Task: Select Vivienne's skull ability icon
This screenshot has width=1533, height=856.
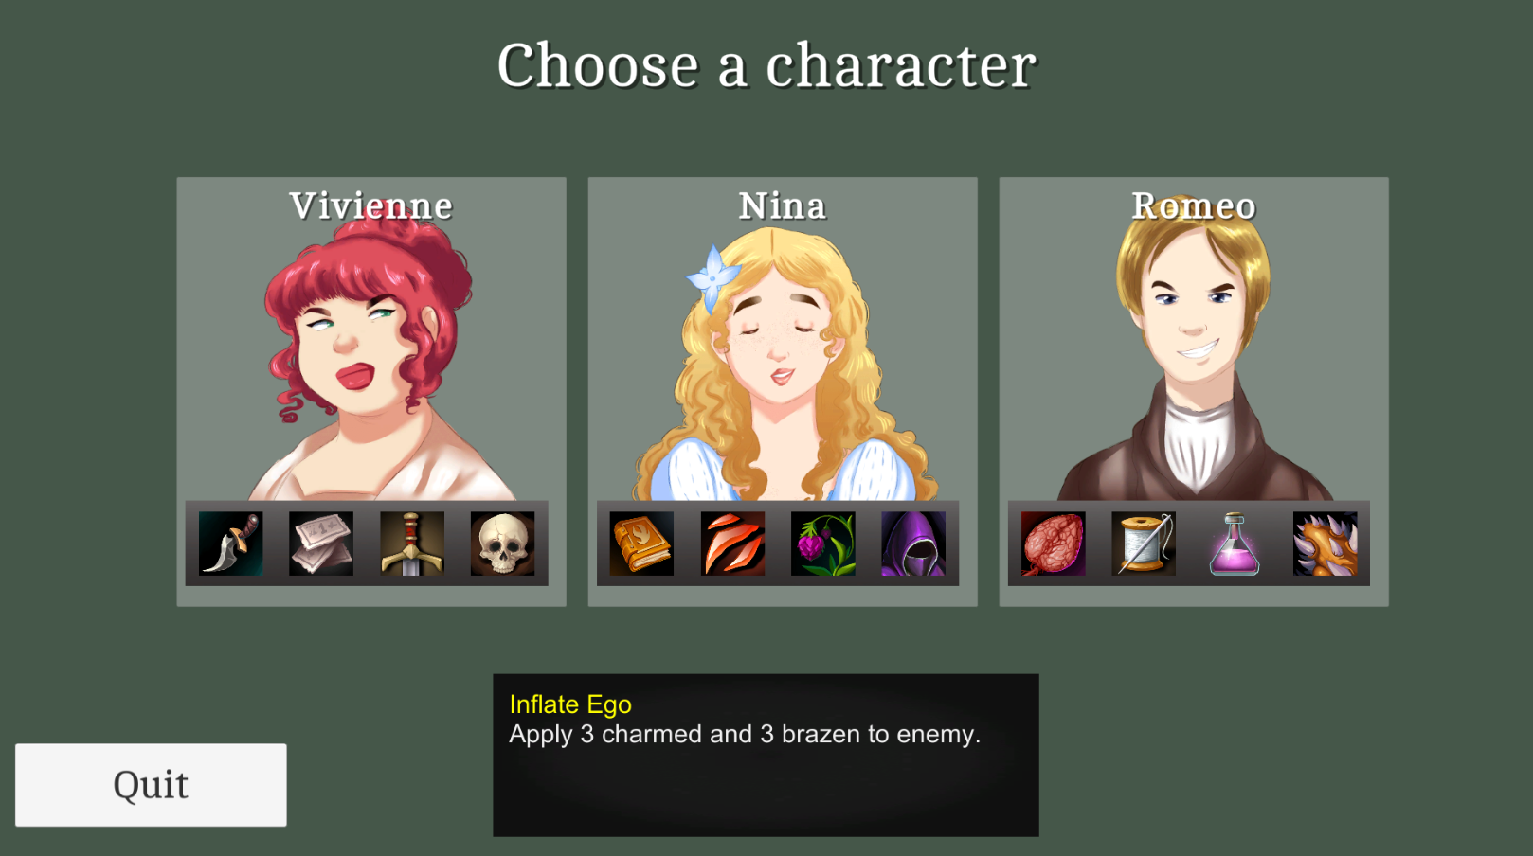Action: point(502,544)
